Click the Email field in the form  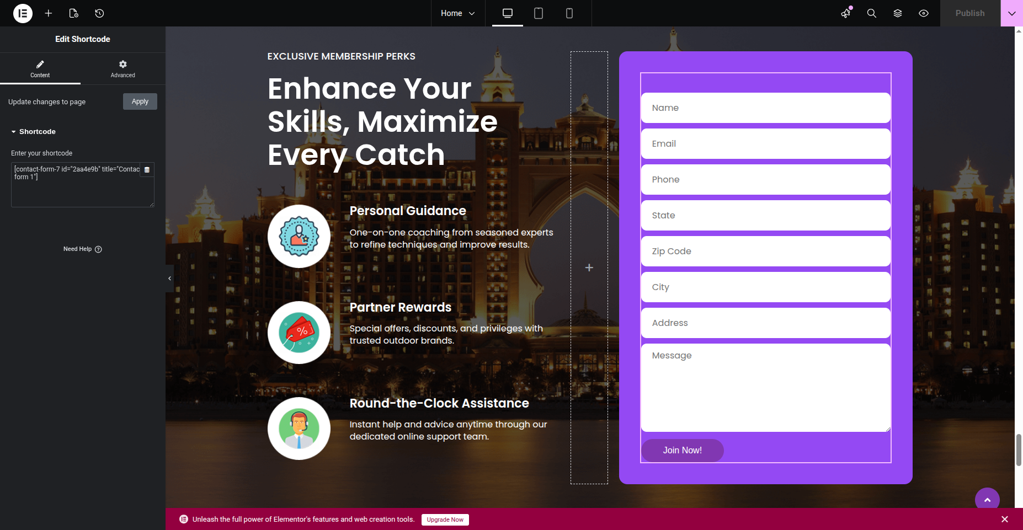(765, 144)
